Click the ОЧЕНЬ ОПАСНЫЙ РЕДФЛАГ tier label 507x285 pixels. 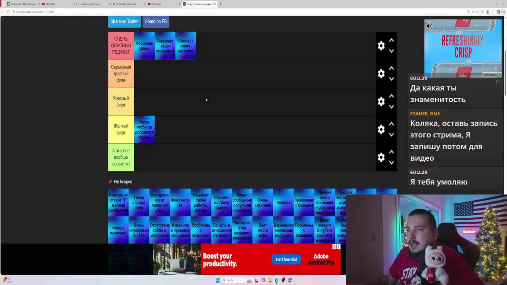121,46
